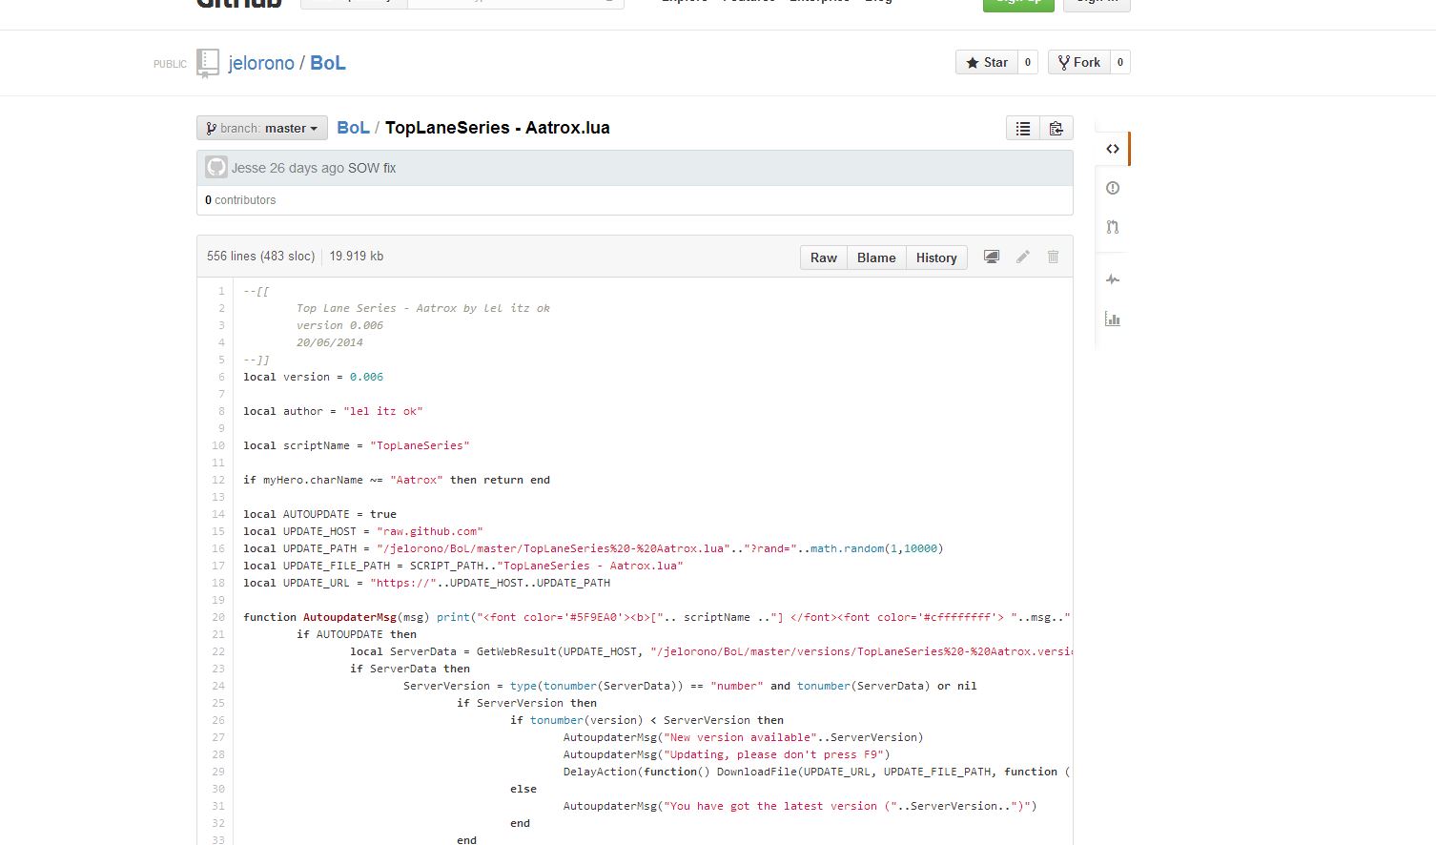Image resolution: width=1436 pixels, height=845 pixels.
Task: Click the 'You have got the latest version' line
Action: (x=800, y=806)
